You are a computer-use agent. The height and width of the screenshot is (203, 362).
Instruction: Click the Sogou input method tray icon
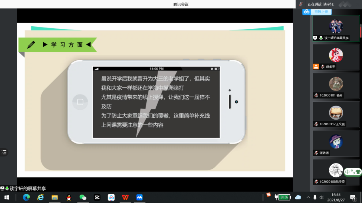(269, 195)
